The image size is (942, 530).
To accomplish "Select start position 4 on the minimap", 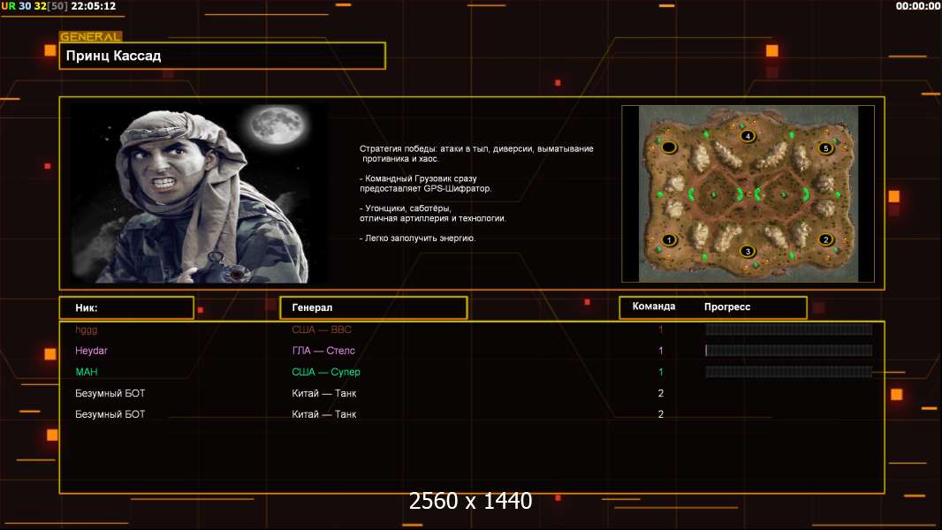I will 748,136.
